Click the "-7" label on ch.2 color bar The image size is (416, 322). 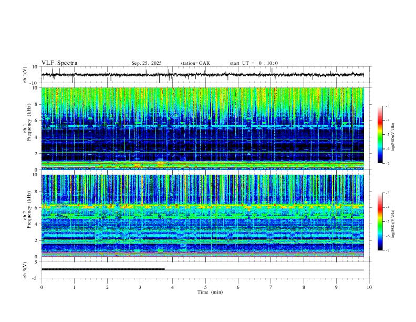pos(387,250)
